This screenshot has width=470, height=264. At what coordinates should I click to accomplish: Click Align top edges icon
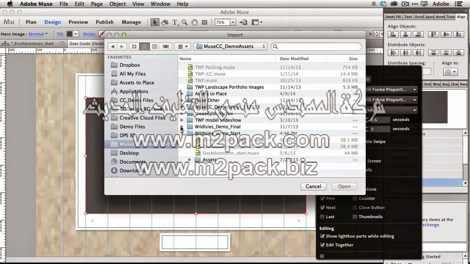434,34
